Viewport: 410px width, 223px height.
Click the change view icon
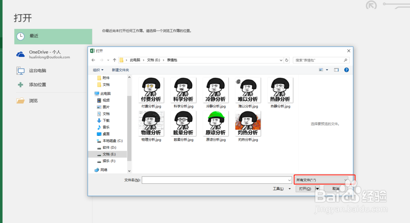click(x=321, y=70)
